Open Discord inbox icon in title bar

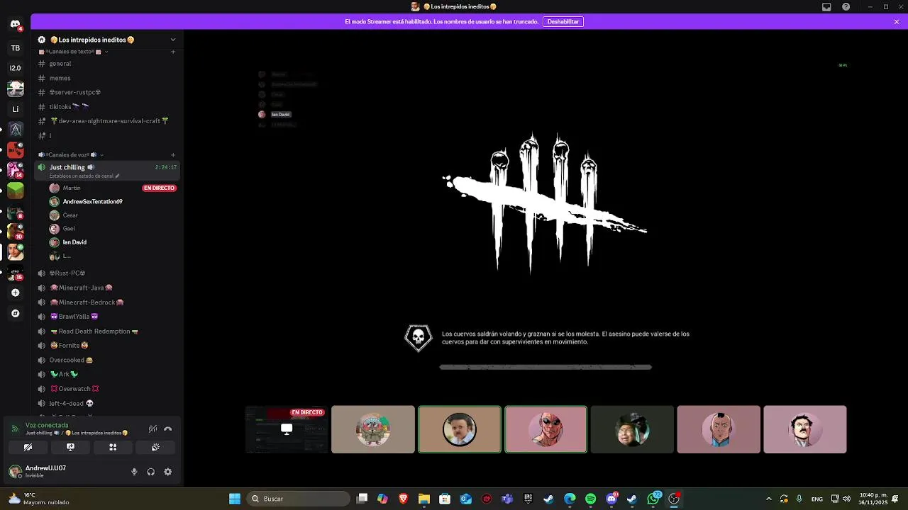tap(826, 6)
